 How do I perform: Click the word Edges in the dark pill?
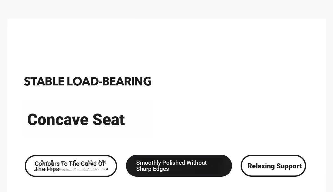161,169
